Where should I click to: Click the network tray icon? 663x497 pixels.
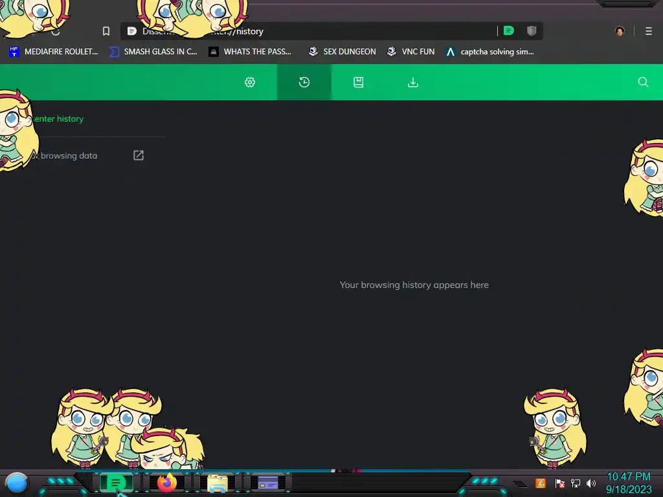[576, 483]
